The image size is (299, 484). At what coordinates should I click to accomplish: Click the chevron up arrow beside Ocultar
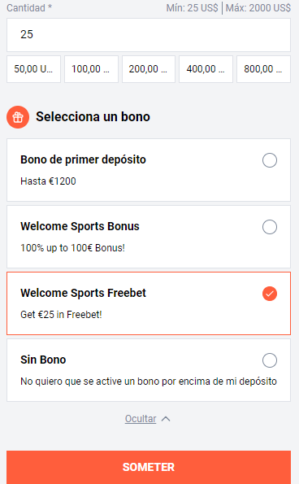point(166,419)
